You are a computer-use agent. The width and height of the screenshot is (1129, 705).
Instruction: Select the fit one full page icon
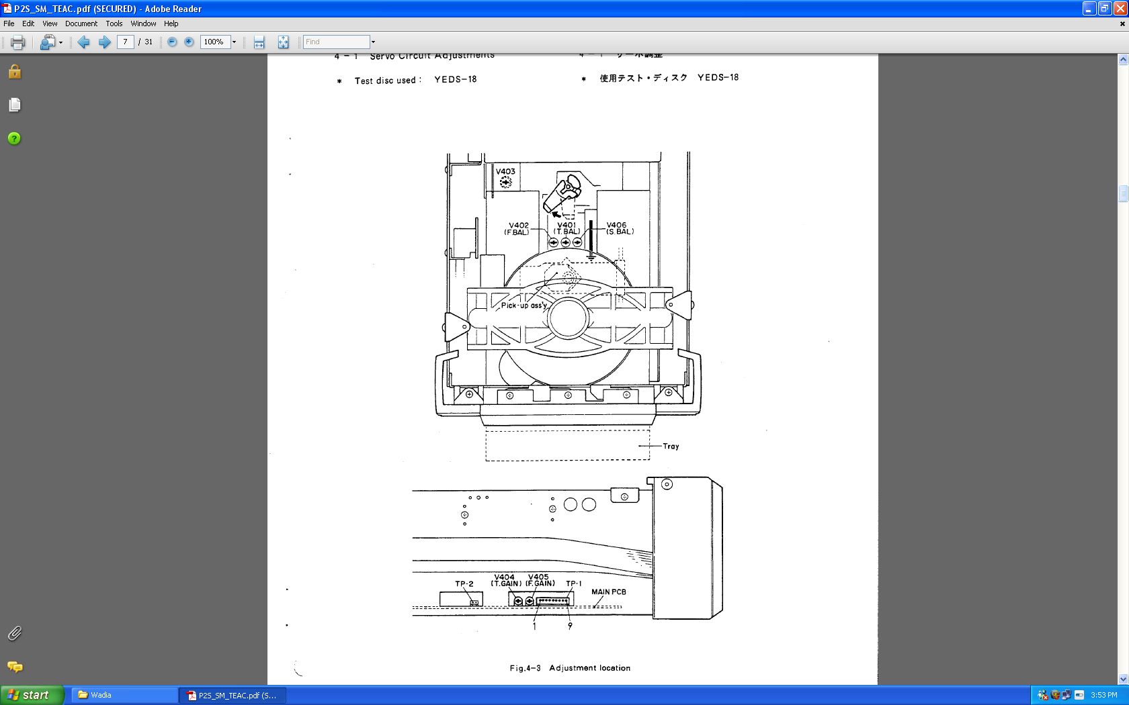pos(283,42)
